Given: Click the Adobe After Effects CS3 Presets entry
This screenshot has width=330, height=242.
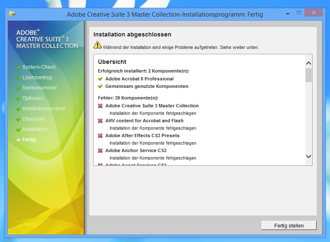Looking at the screenshot, I should pos(142,136).
